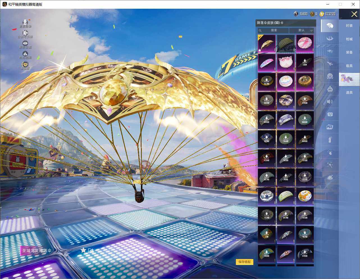Click the 保存搭配 save outfit button
360x279 pixels.
coord(245,262)
